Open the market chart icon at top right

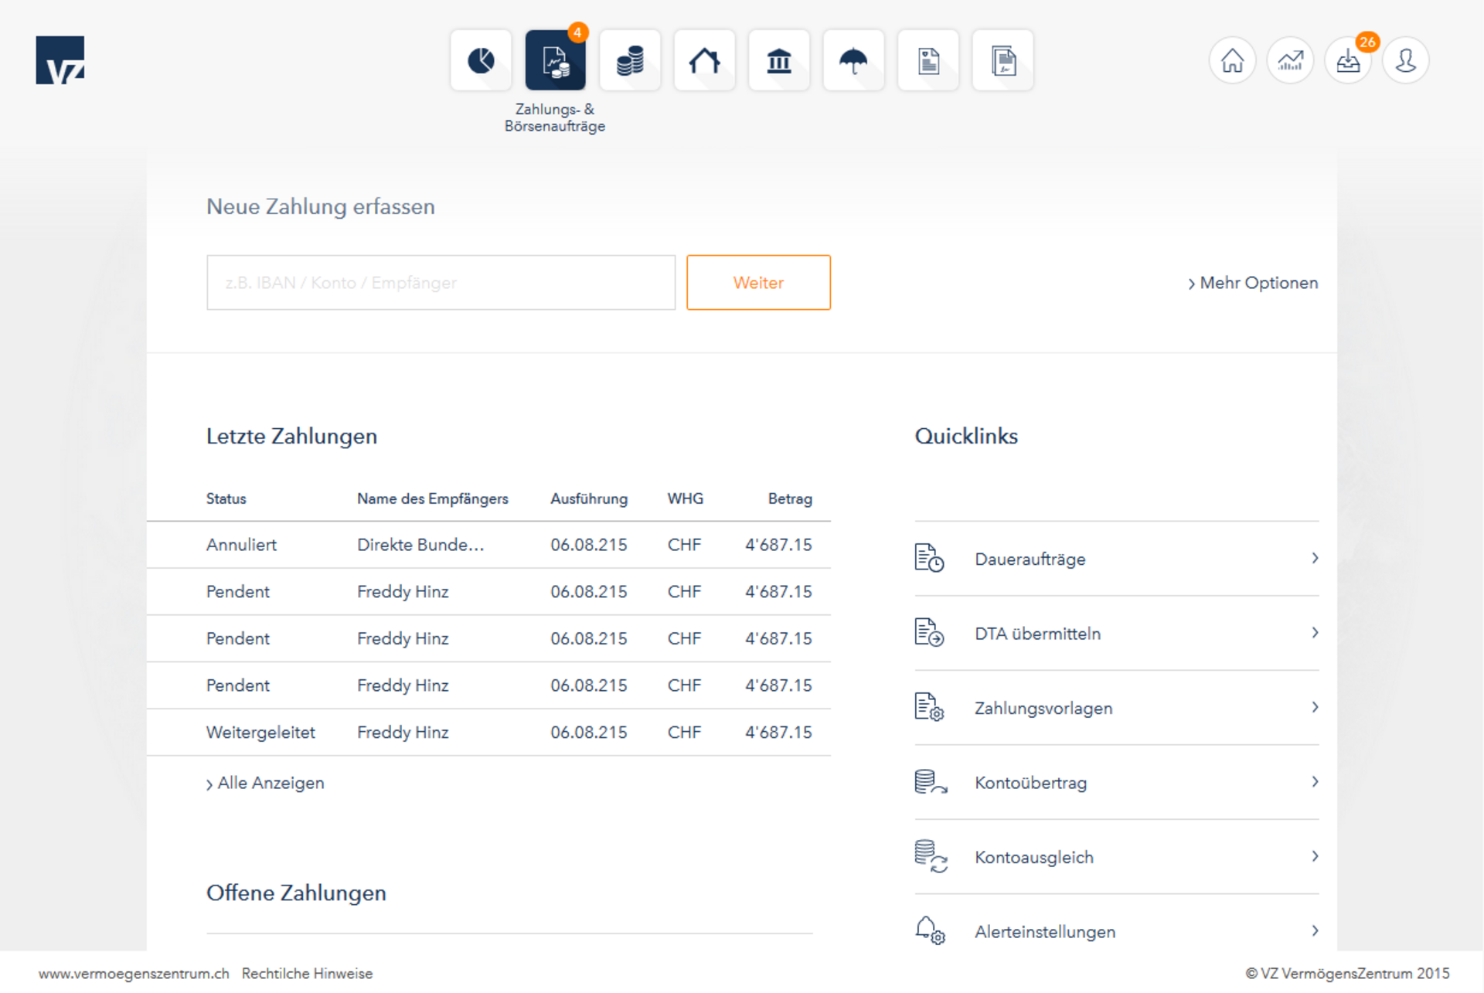coord(1290,60)
